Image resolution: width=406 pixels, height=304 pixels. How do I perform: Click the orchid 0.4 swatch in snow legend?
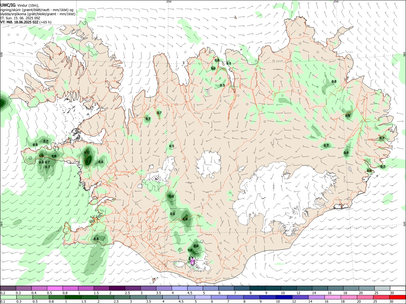click(x=39, y=288)
